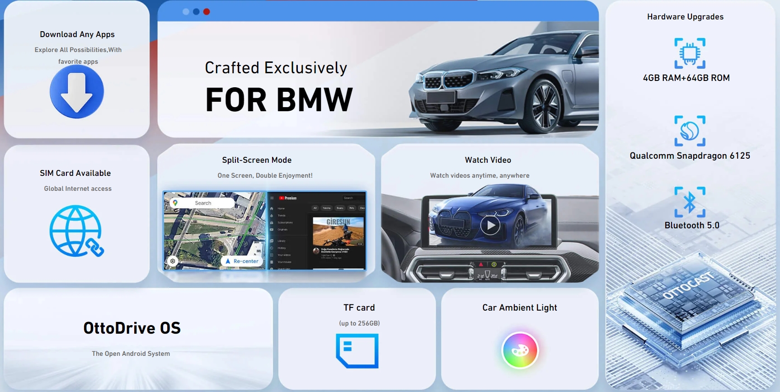Image resolution: width=780 pixels, height=392 pixels.
Task: Click the dark blue dot in window header
Action: [196, 12]
